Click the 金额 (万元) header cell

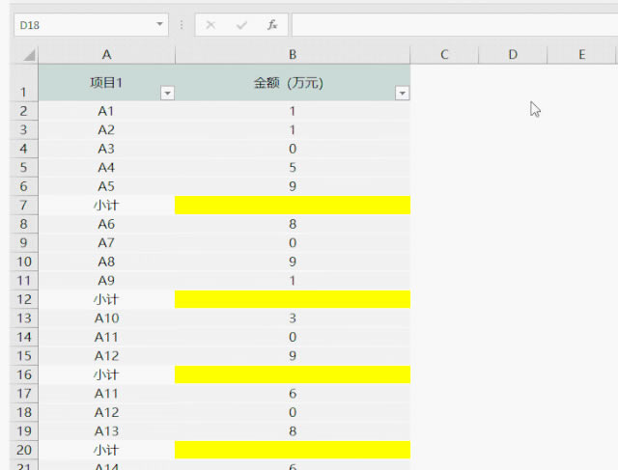pos(293,83)
